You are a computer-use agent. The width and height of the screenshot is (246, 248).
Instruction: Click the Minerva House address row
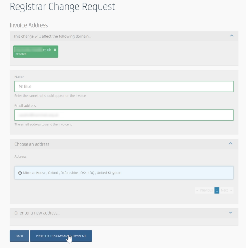click(124, 173)
